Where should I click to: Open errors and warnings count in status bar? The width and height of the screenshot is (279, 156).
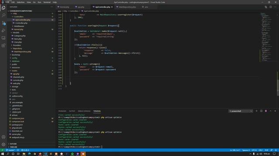pos(25,150)
